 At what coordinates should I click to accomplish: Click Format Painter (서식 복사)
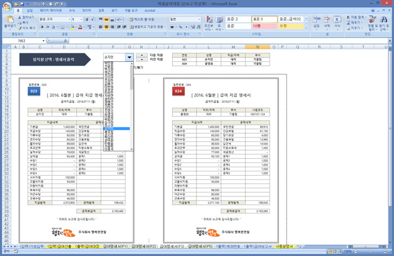26,28
